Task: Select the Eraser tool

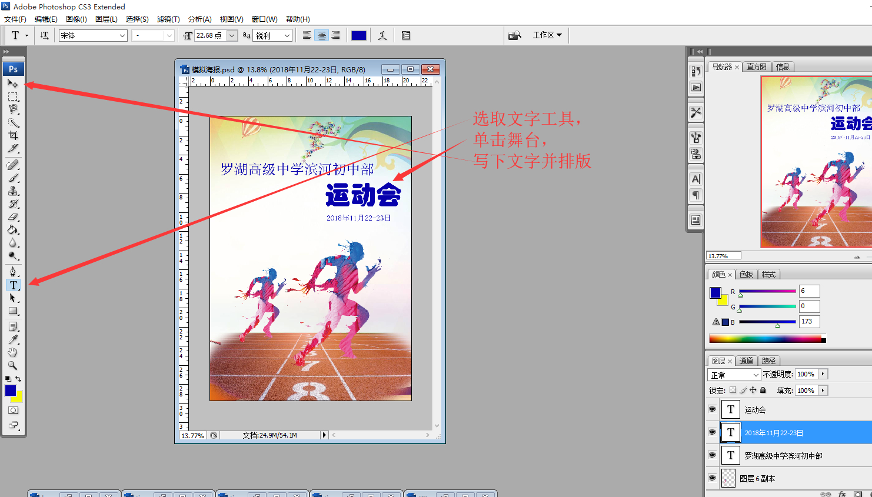Action: (13, 216)
